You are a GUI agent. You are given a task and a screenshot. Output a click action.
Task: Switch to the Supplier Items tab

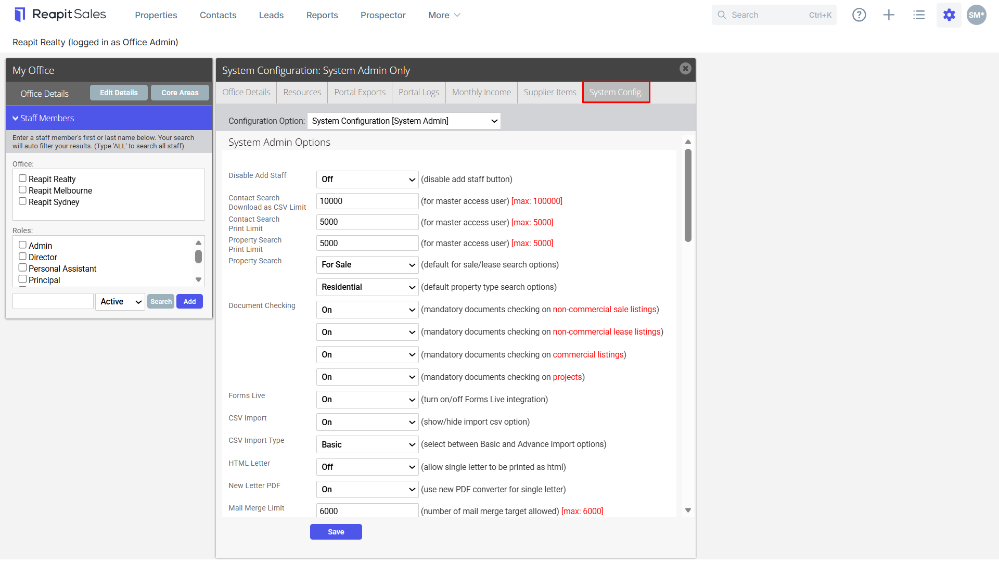point(550,92)
